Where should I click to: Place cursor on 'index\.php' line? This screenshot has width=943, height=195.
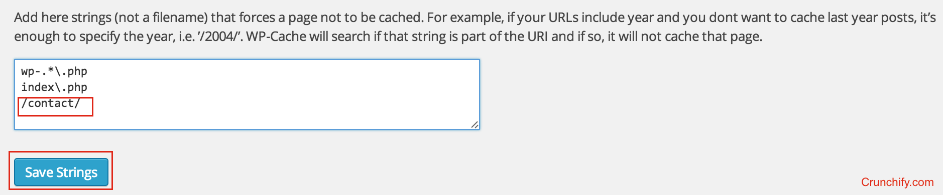tap(54, 87)
